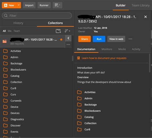Screen dimensions: 152x138
Task: Switch to the Builder tab
Action: (x=121, y=5)
